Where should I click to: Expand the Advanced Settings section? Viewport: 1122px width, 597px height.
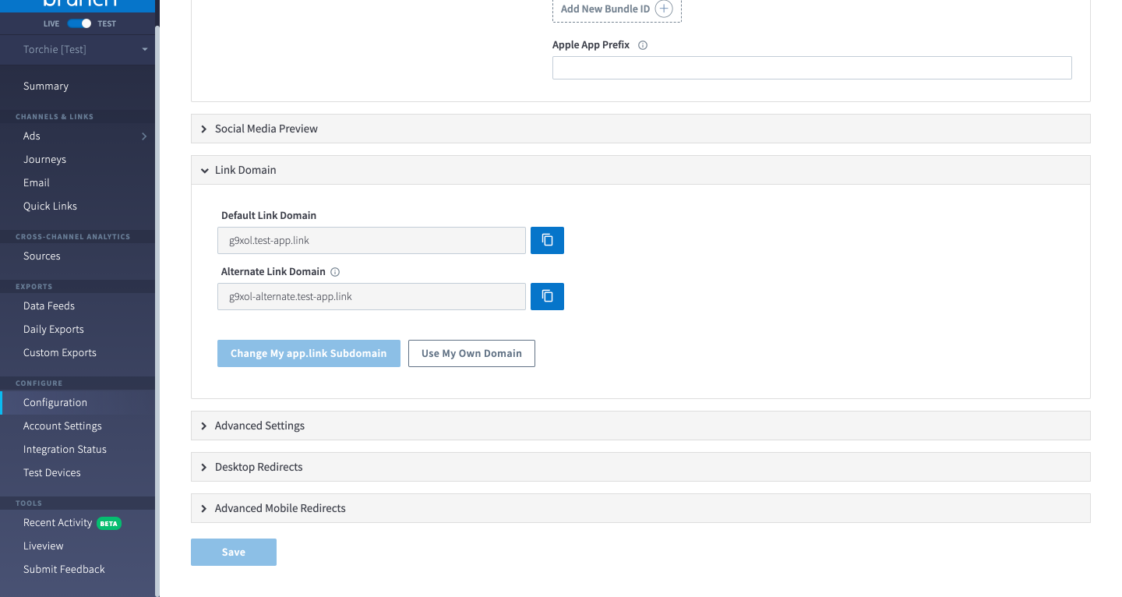click(x=259, y=426)
